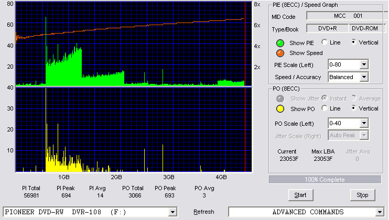Click the Show Speed label
Screen dimensions: 389x220
point(306,53)
